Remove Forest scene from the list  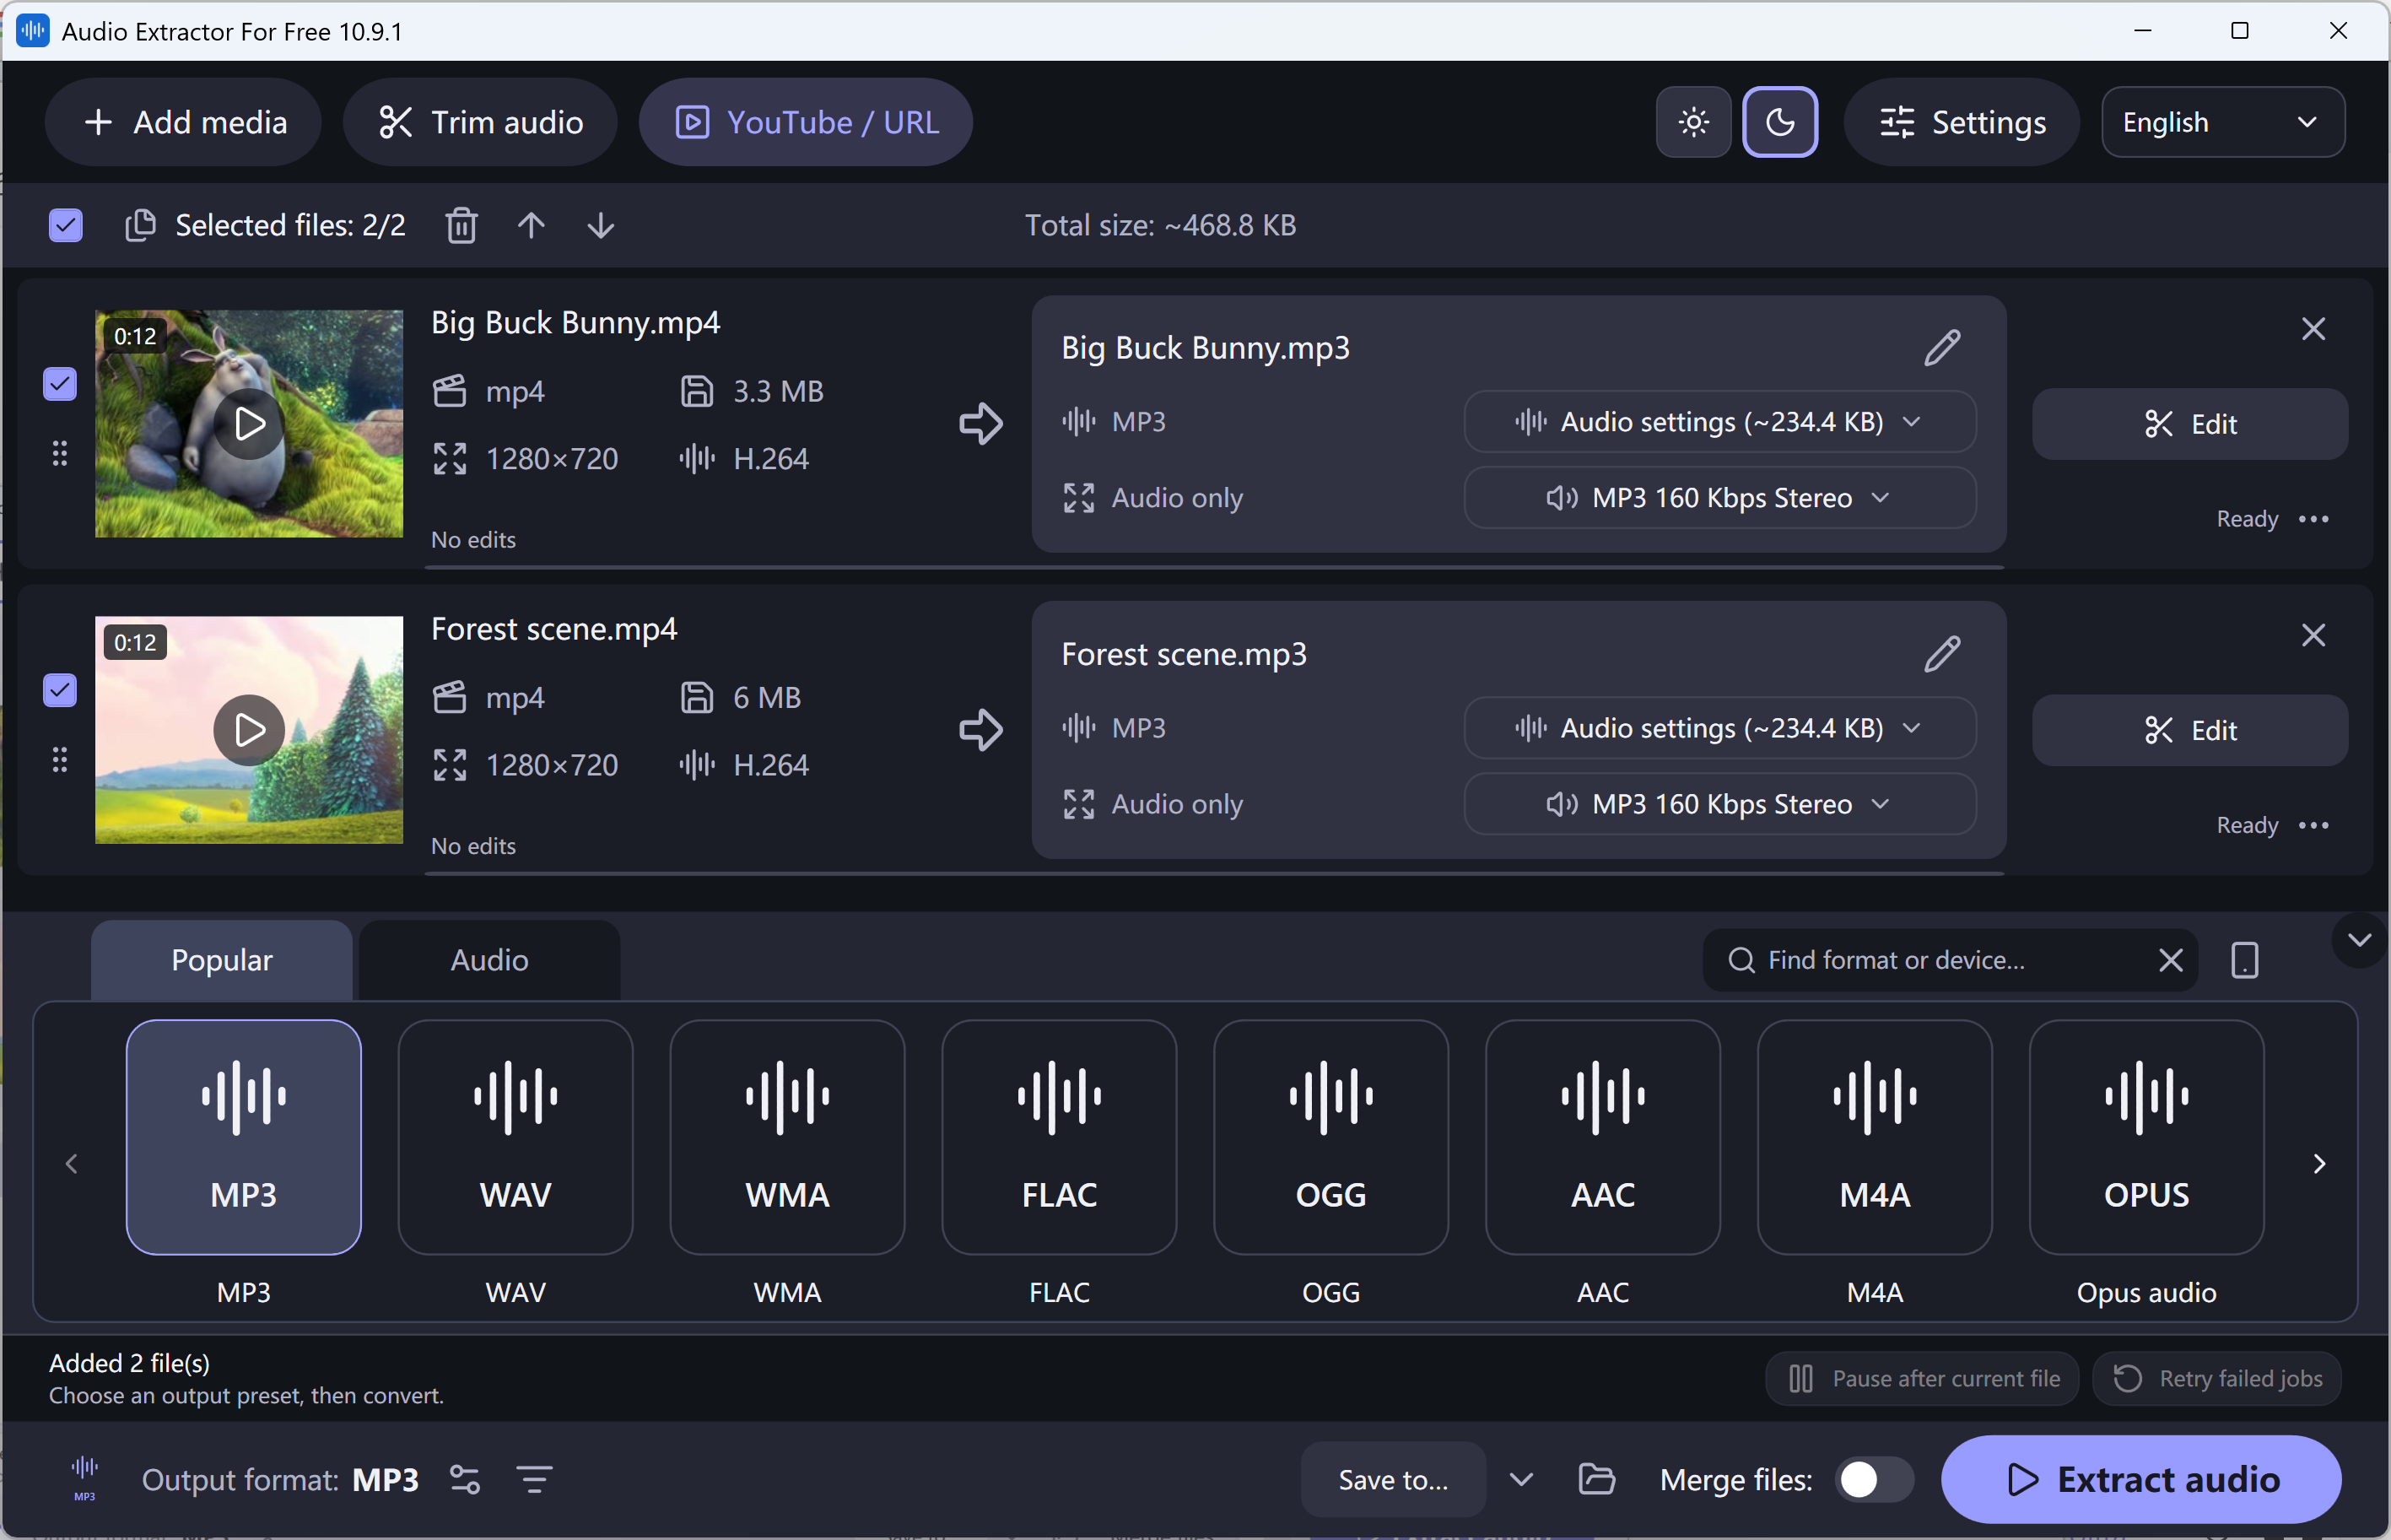(2313, 635)
